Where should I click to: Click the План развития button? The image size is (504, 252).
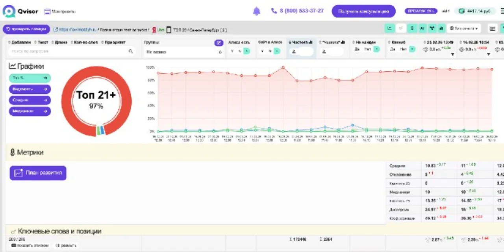point(38,173)
